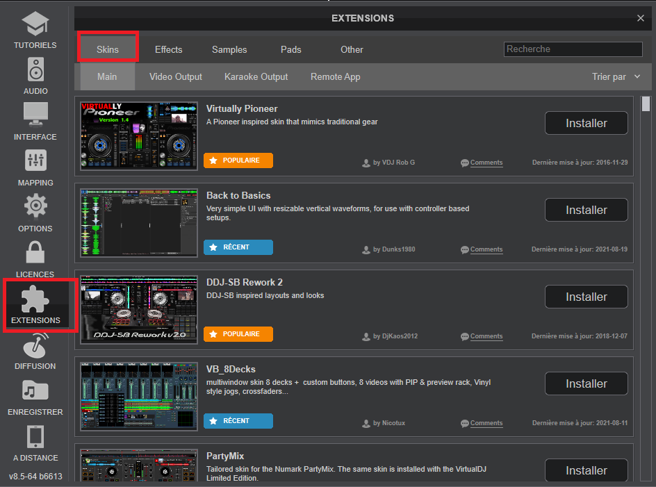This screenshot has width=656, height=487.
Task: Switch to the Samples tab
Action: [229, 49]
